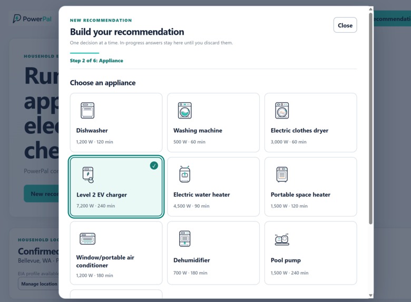Click the 'NEW RECOMMENDATION' label

pyautogui.click(x=101, y=20)
